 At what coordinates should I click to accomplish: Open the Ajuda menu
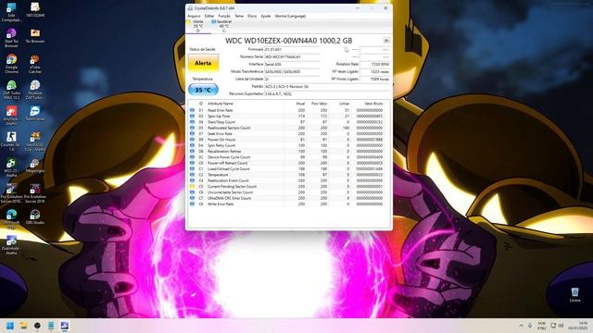click(x=266, y=17)
